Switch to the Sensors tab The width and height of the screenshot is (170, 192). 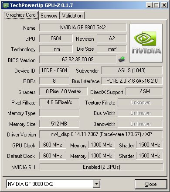(x=49, y=15)
